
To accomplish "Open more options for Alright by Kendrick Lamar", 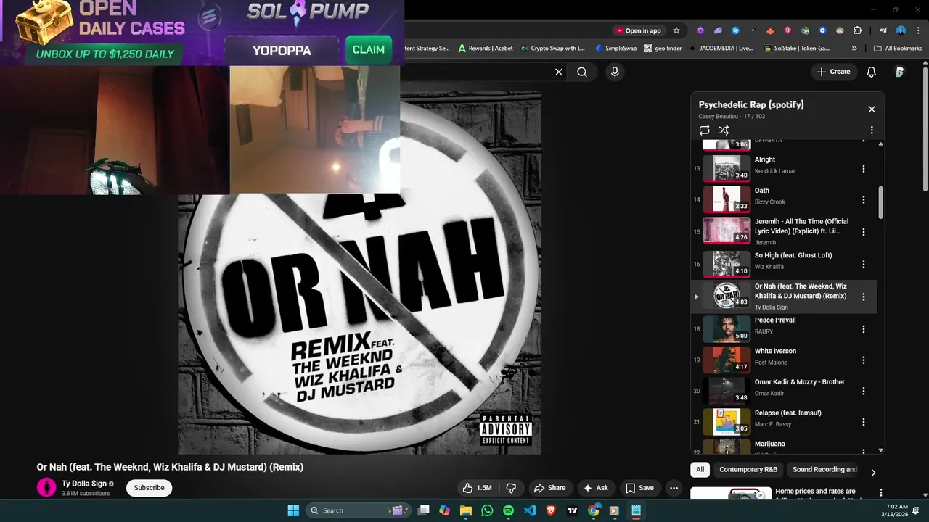I will point(864,169).
